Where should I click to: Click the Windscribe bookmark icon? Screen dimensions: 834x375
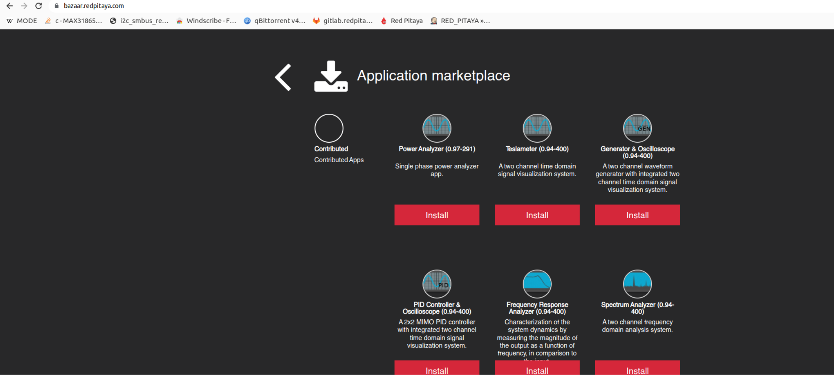click(180, 21)
